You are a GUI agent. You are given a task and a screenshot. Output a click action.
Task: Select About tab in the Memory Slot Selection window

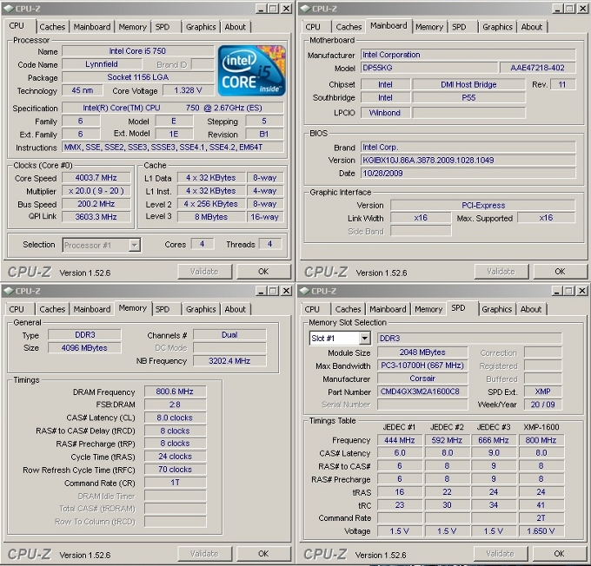(x=531, y=309)
